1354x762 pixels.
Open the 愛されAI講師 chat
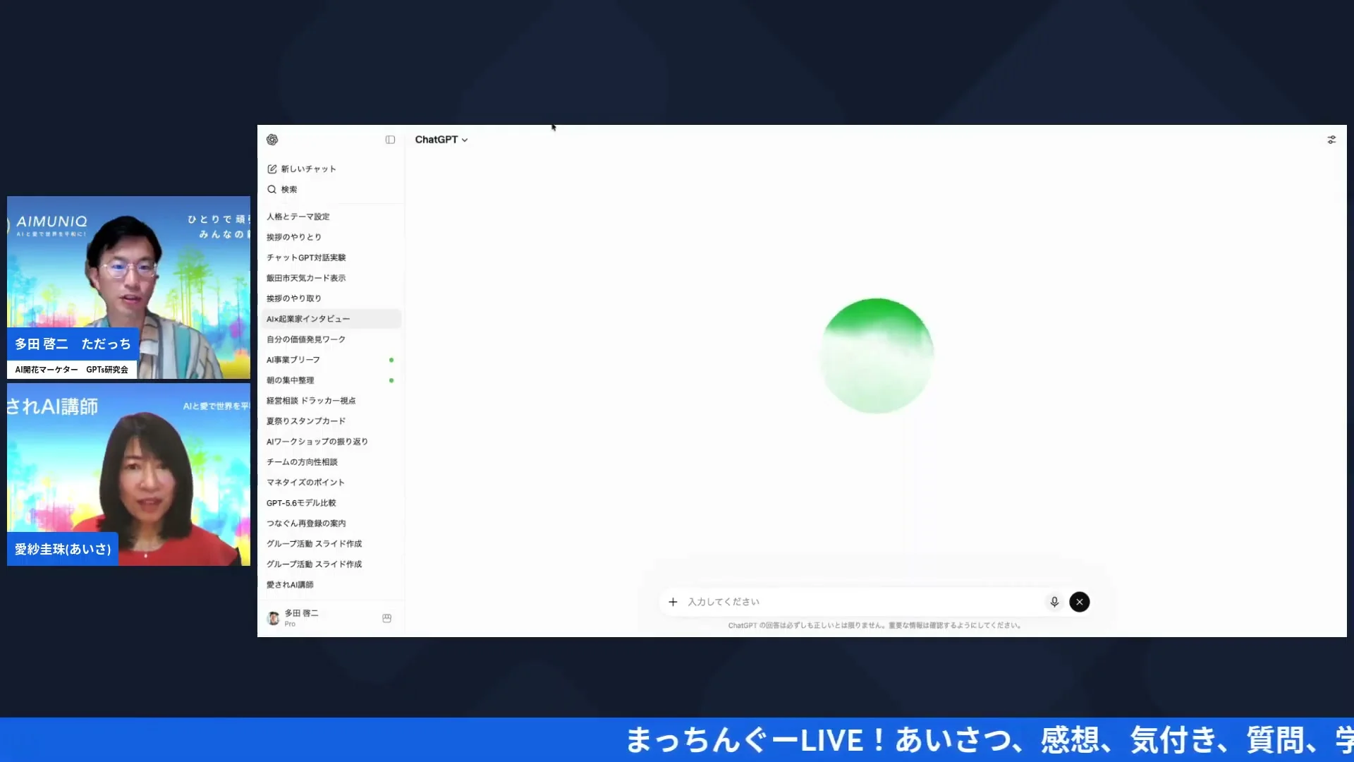[331, 585]
